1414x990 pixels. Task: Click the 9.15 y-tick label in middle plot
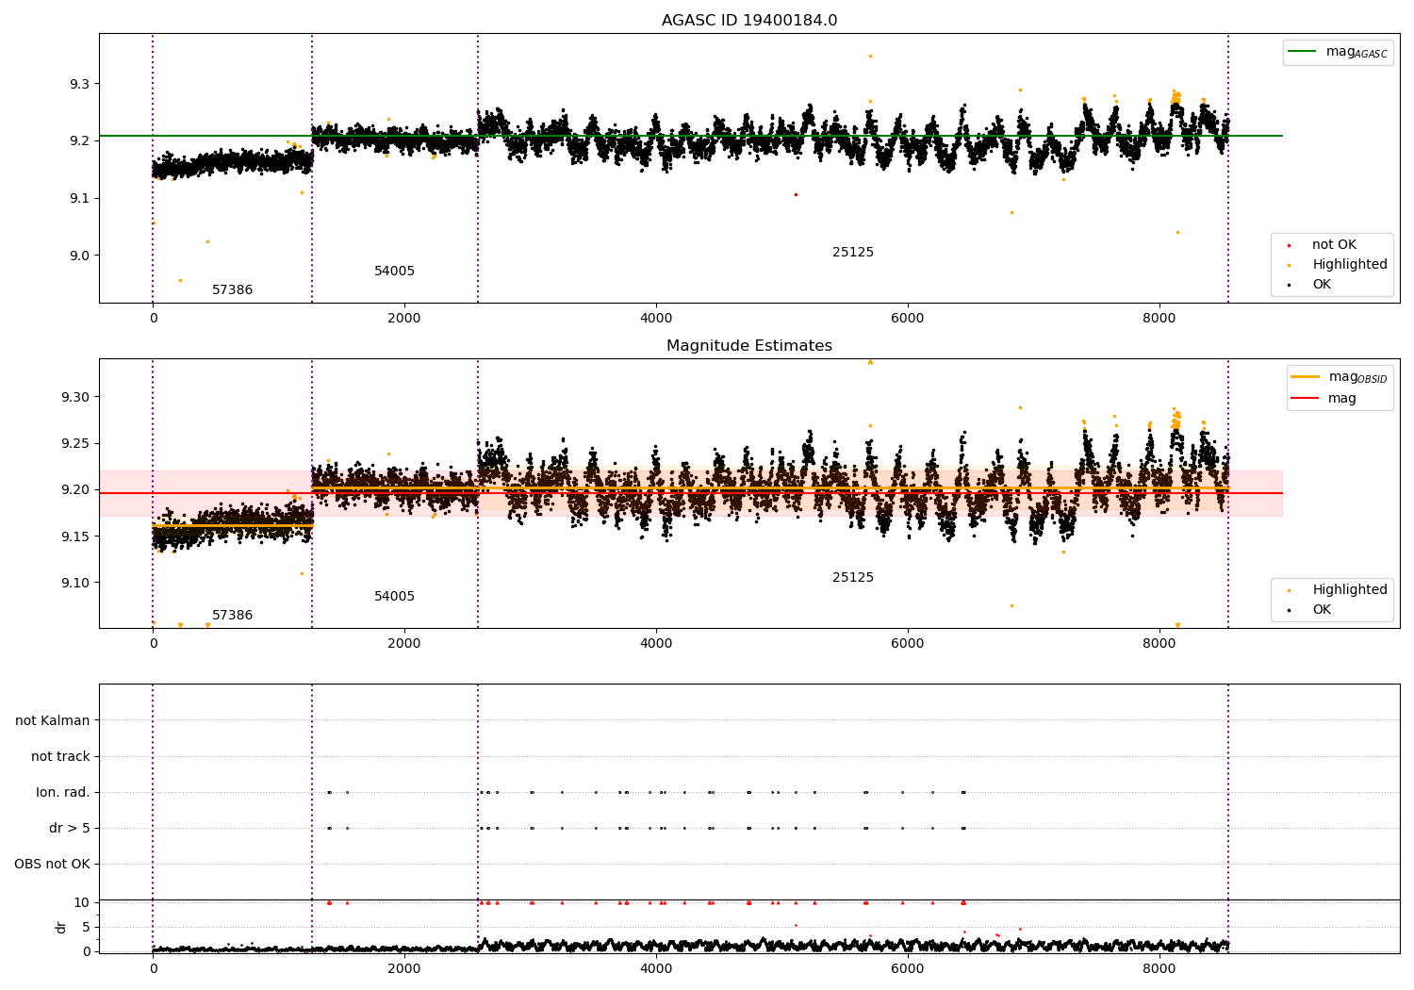[75, 537]
